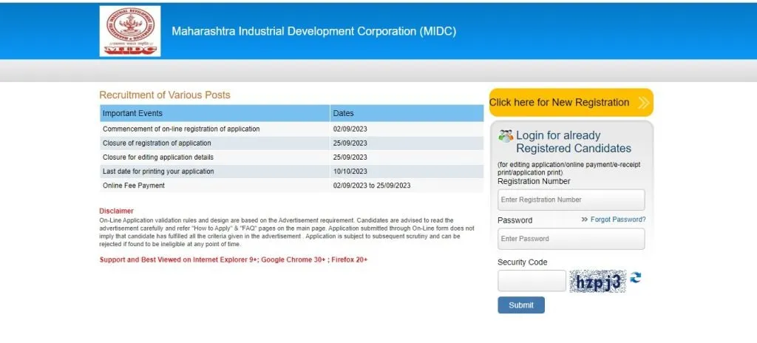Click the double-arrow on New Registration
Screen dimensions: 757x343
tap(643, 103)
